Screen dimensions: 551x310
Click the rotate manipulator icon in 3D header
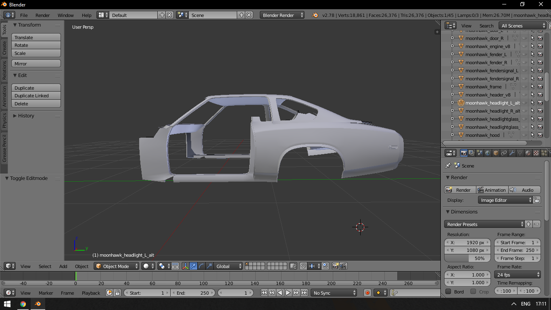click(x=201, y=266)
